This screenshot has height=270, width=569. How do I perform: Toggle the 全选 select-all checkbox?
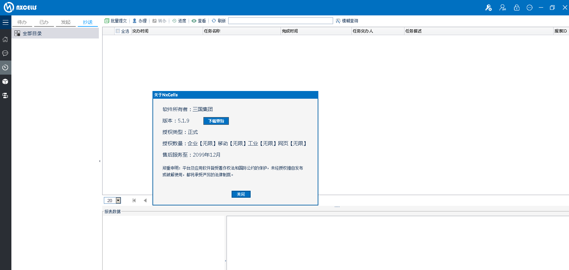click(118, 31)
